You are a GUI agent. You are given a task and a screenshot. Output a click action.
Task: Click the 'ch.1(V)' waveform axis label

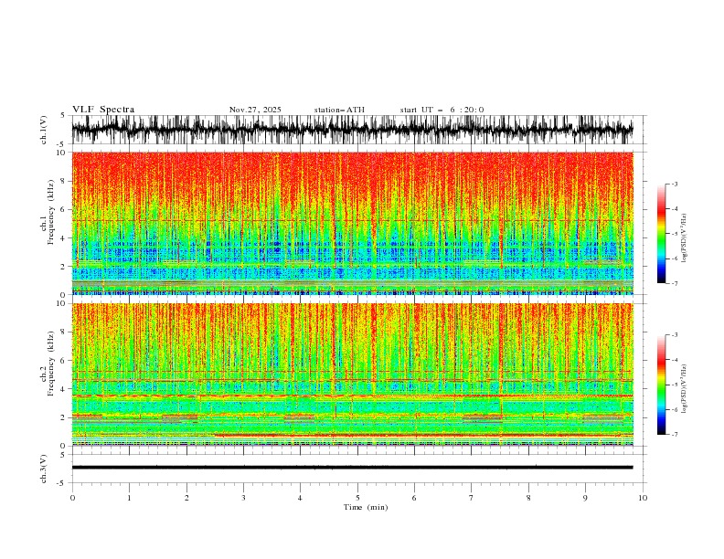43,130
